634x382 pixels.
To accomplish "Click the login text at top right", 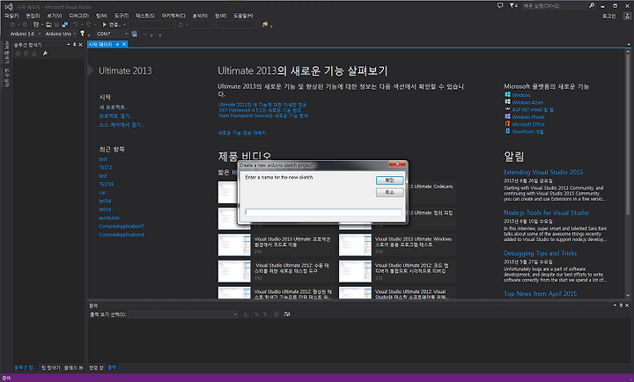I will point(609,16).
